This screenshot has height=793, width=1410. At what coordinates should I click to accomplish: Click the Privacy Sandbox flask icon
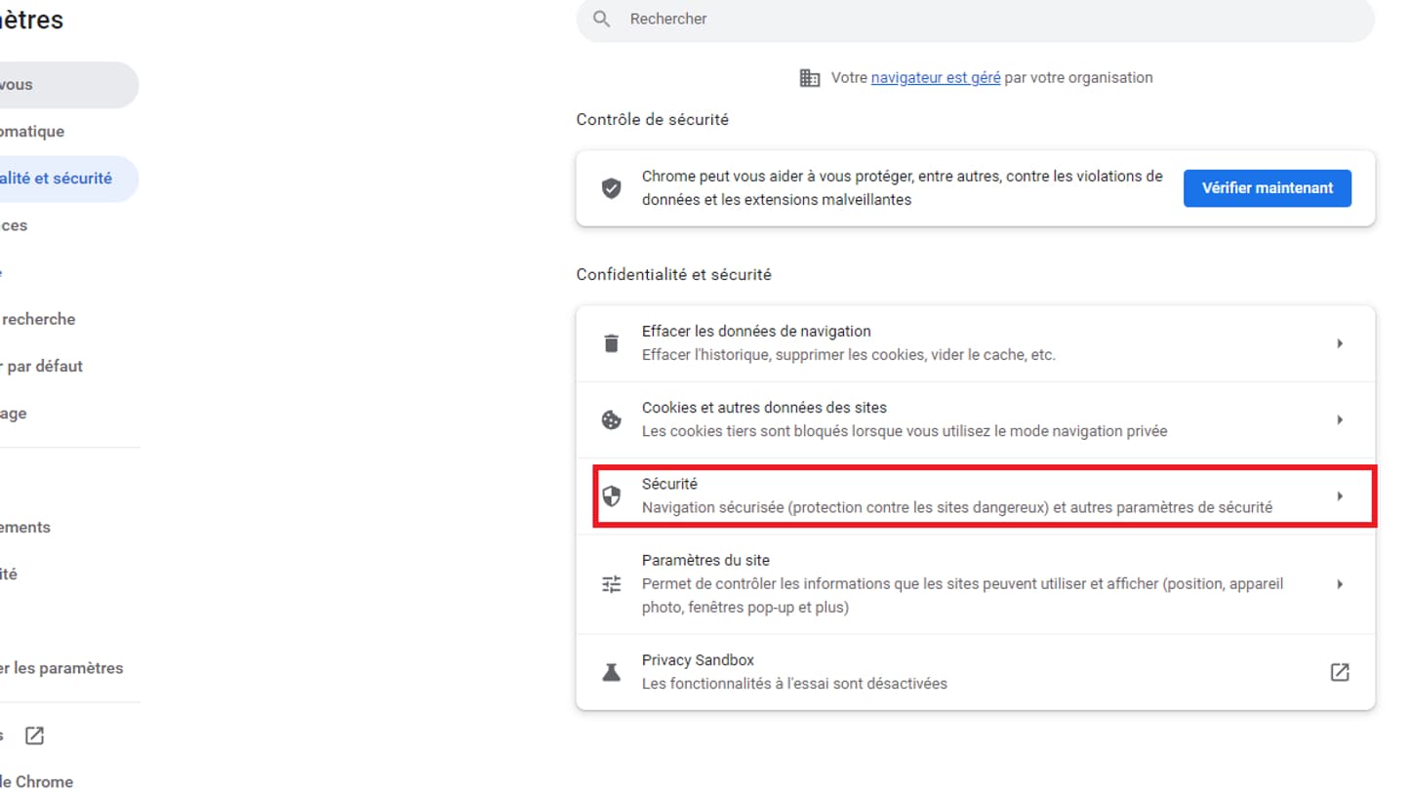[612, 672]
